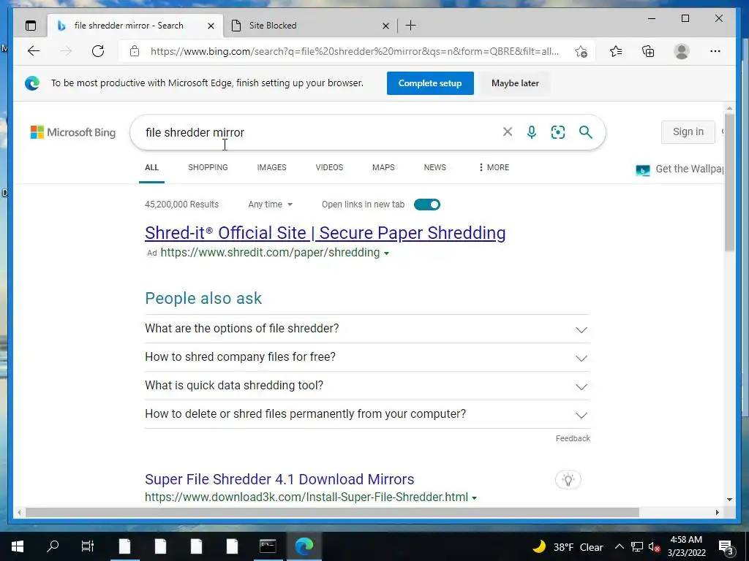Switch to the VIDEOS tab

click(x=329, y=167)
